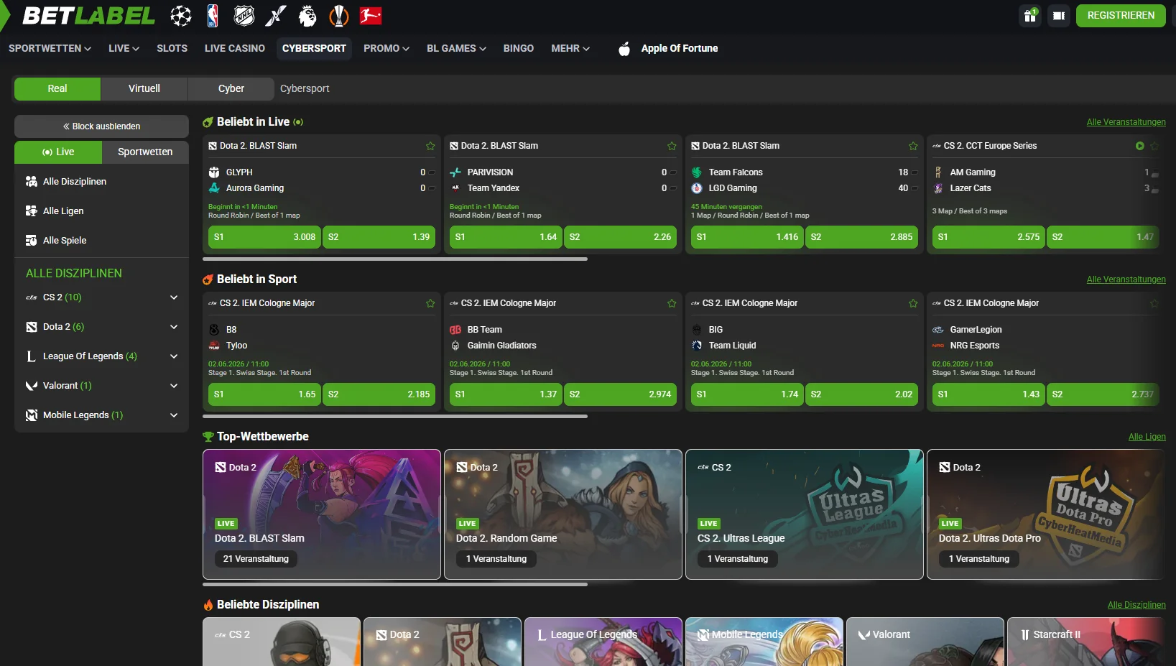Click Top-Wettbewerbe horizontal scrollbar

pyautogui.click(x=395, y=585)
